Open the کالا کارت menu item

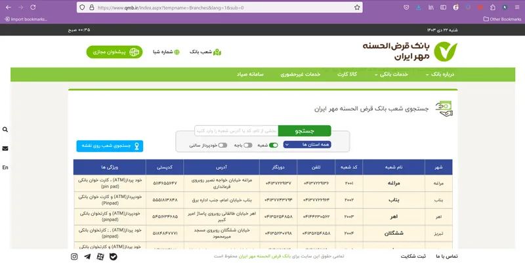coord(347,75)
